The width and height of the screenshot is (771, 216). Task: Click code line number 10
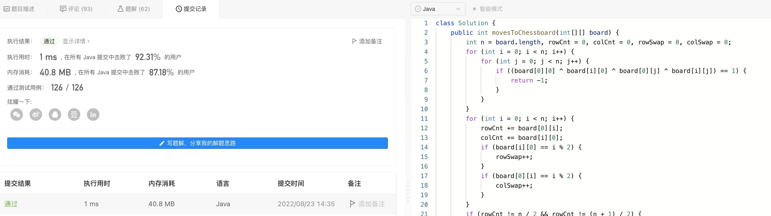click(424, 109)
